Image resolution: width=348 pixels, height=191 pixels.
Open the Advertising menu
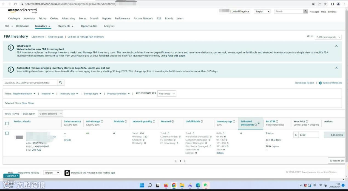pyautogui.click(x=68, y=19)
